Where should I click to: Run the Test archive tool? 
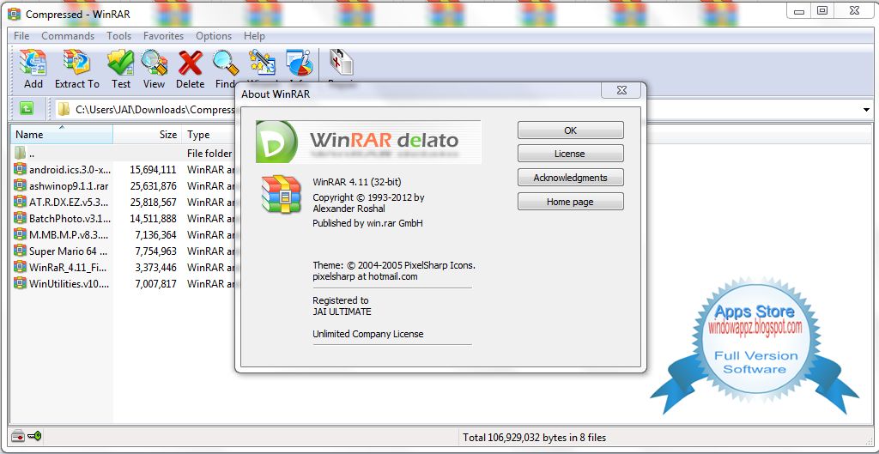click(120, 62)
